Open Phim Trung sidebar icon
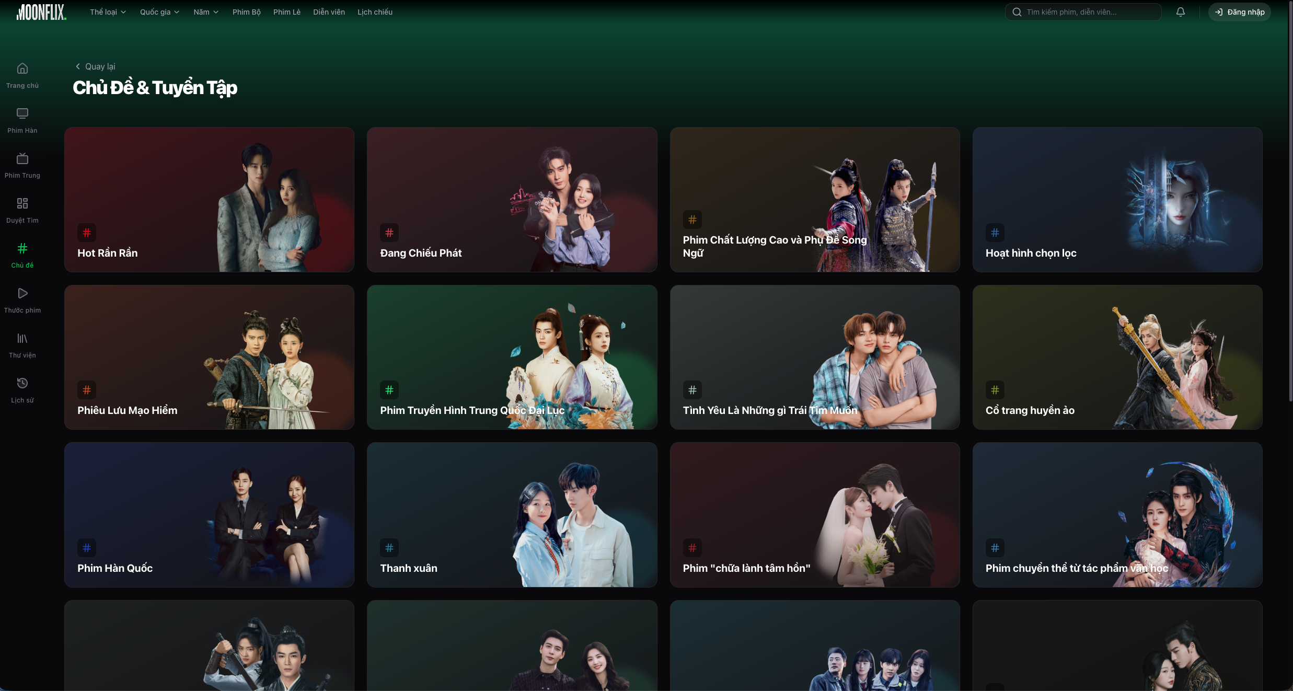The height and width of the screenshot is (691, 1293). click(x=22, y=158)
